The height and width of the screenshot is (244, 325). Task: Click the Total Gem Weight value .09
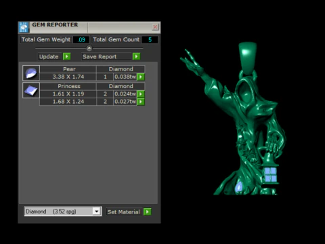pyautogui.click(x=81, y=40)
